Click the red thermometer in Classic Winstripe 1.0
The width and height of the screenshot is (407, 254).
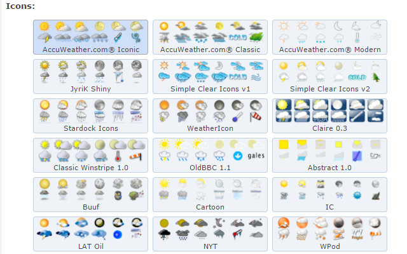click(118, 156)
